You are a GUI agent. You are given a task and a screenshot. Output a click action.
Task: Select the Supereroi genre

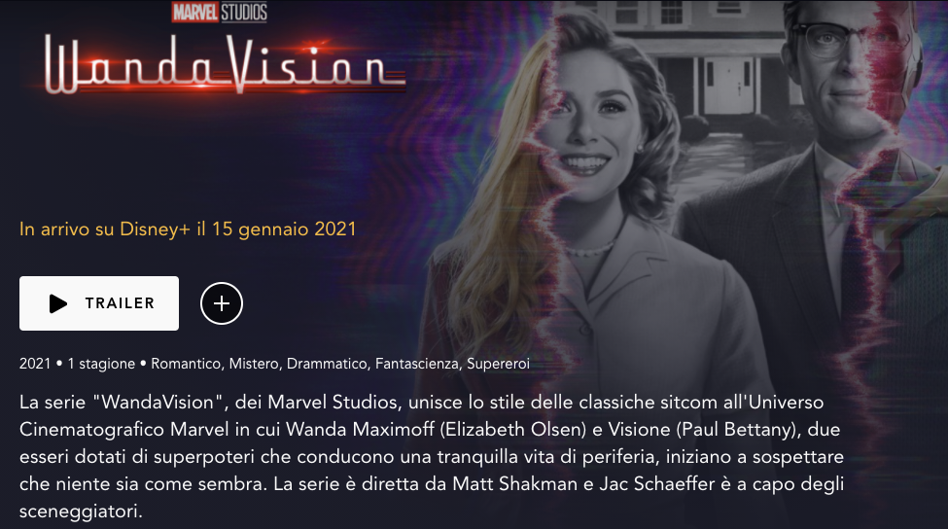[x=498, y=364]
